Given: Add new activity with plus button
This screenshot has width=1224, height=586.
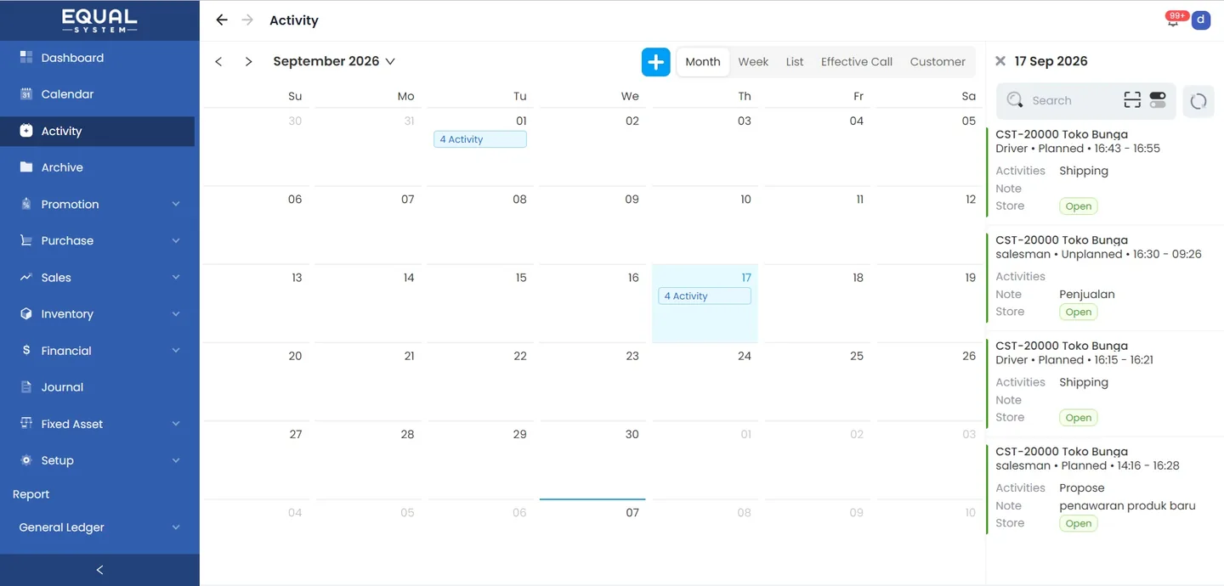Looking at the screenshot, I should (x=655, y=62).
